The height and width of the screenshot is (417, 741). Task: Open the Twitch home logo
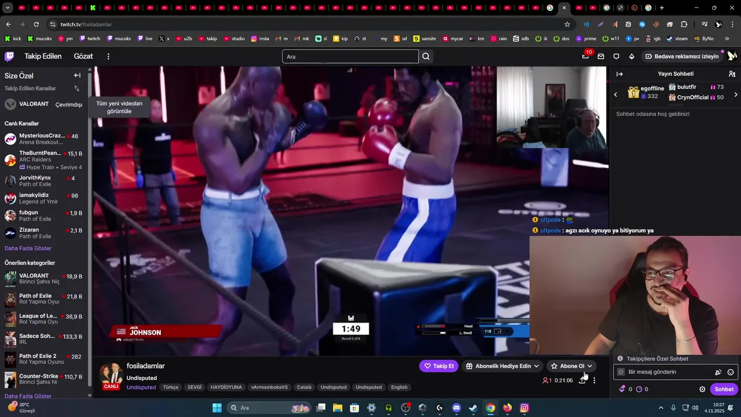[9, 56]
